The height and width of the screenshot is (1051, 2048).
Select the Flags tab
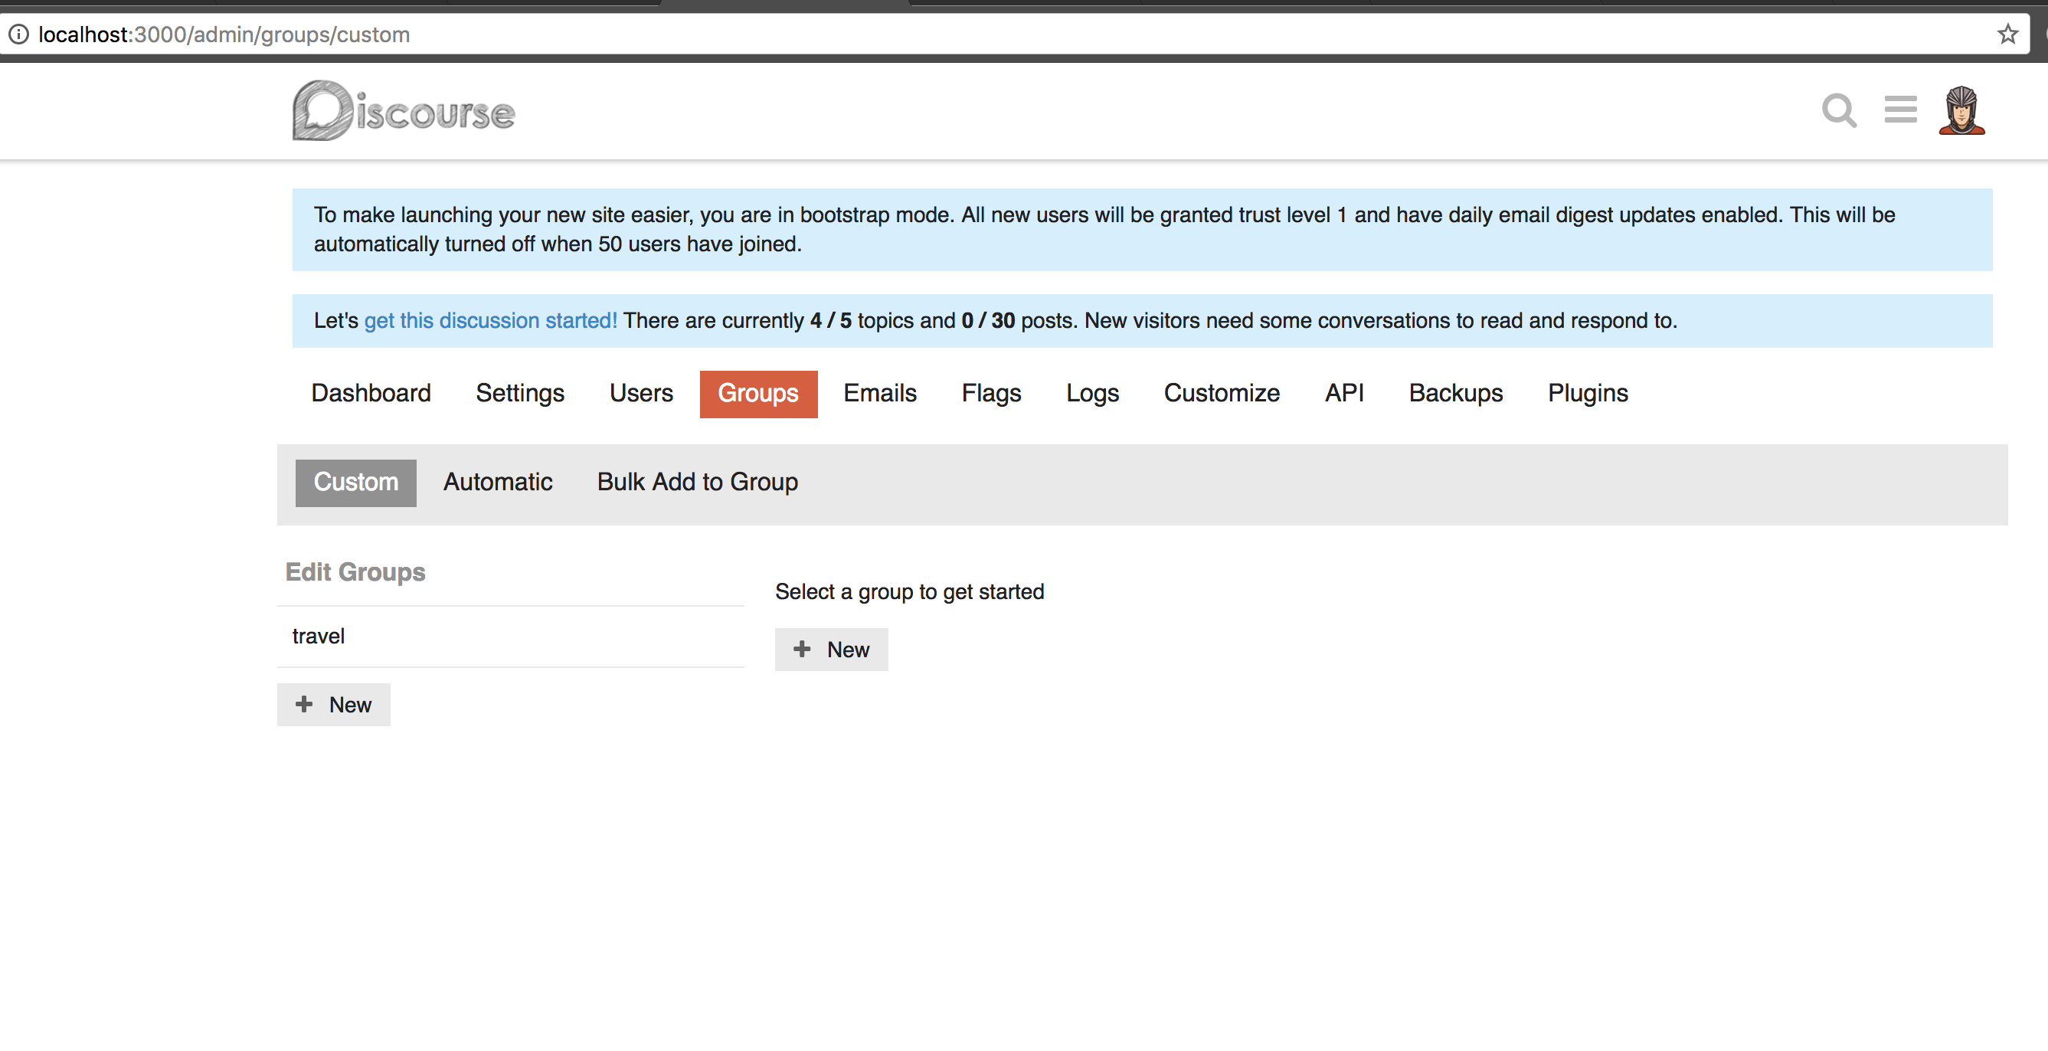pyautogui.click(x=990, y=393)
